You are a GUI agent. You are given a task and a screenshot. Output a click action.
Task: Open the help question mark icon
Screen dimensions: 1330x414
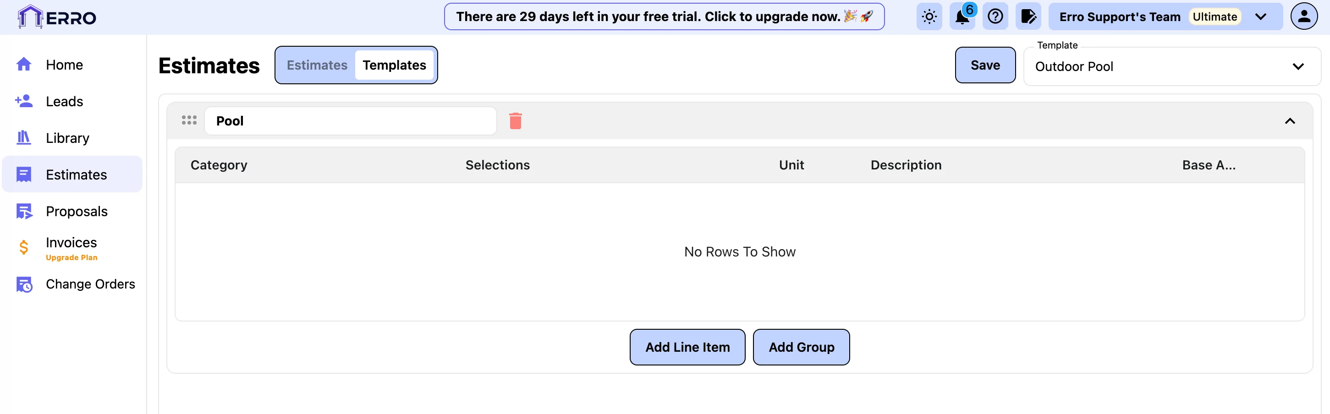tap(995, 17)
